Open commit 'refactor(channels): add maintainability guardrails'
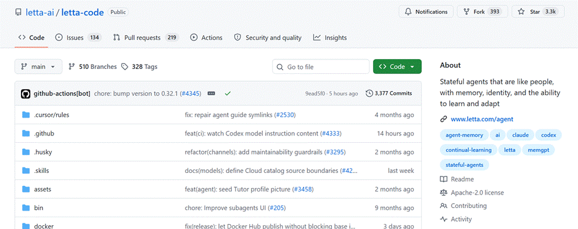Screen dimensions: 578x229 pyautogui.click(x=254, y=152)
